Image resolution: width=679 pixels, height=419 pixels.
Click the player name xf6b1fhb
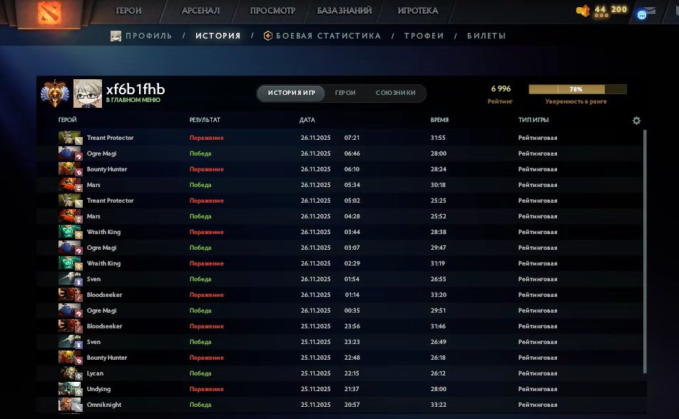pos(138,87)
